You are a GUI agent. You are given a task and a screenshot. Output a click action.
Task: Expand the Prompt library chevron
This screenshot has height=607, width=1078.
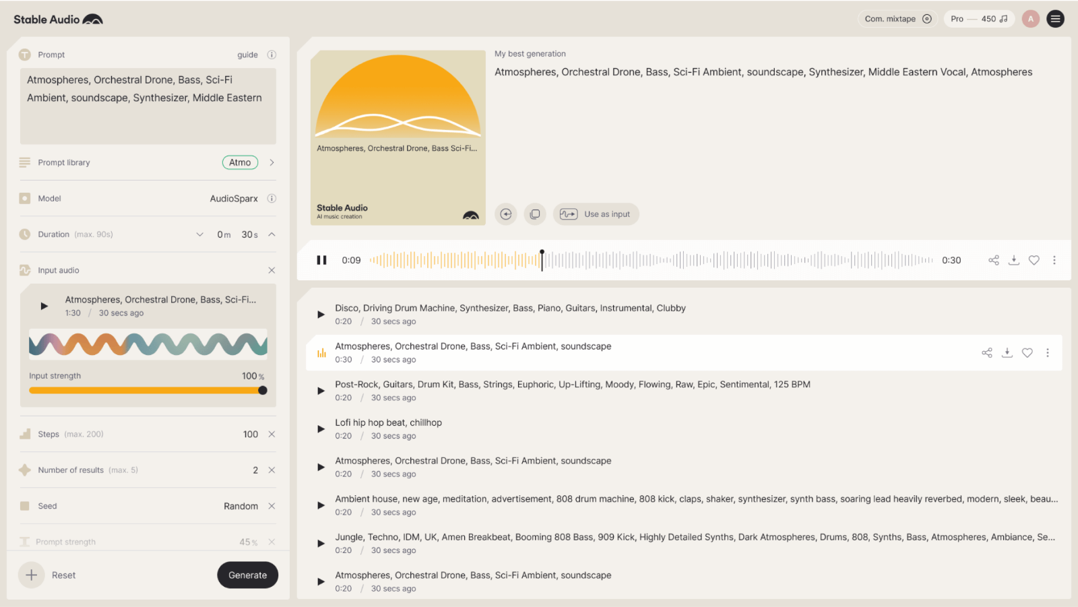coord(272,162)
